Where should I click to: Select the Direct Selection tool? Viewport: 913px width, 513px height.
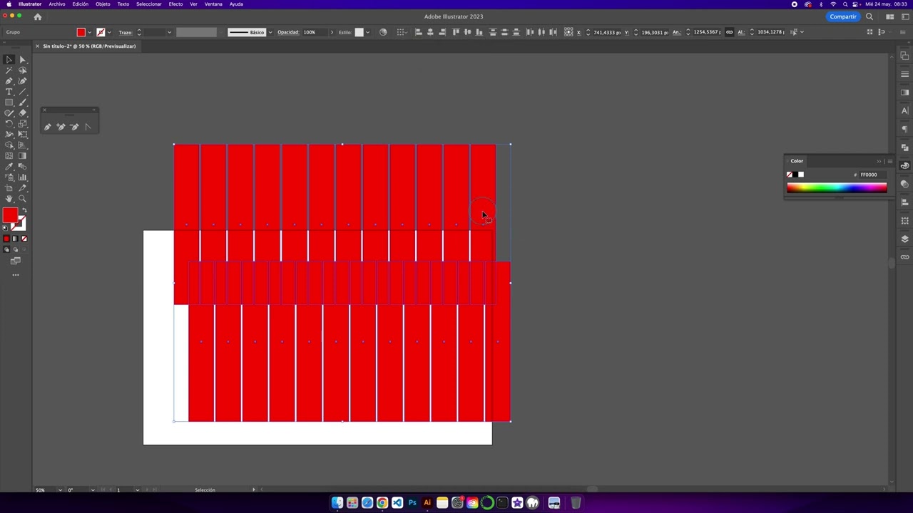(22, 60)
